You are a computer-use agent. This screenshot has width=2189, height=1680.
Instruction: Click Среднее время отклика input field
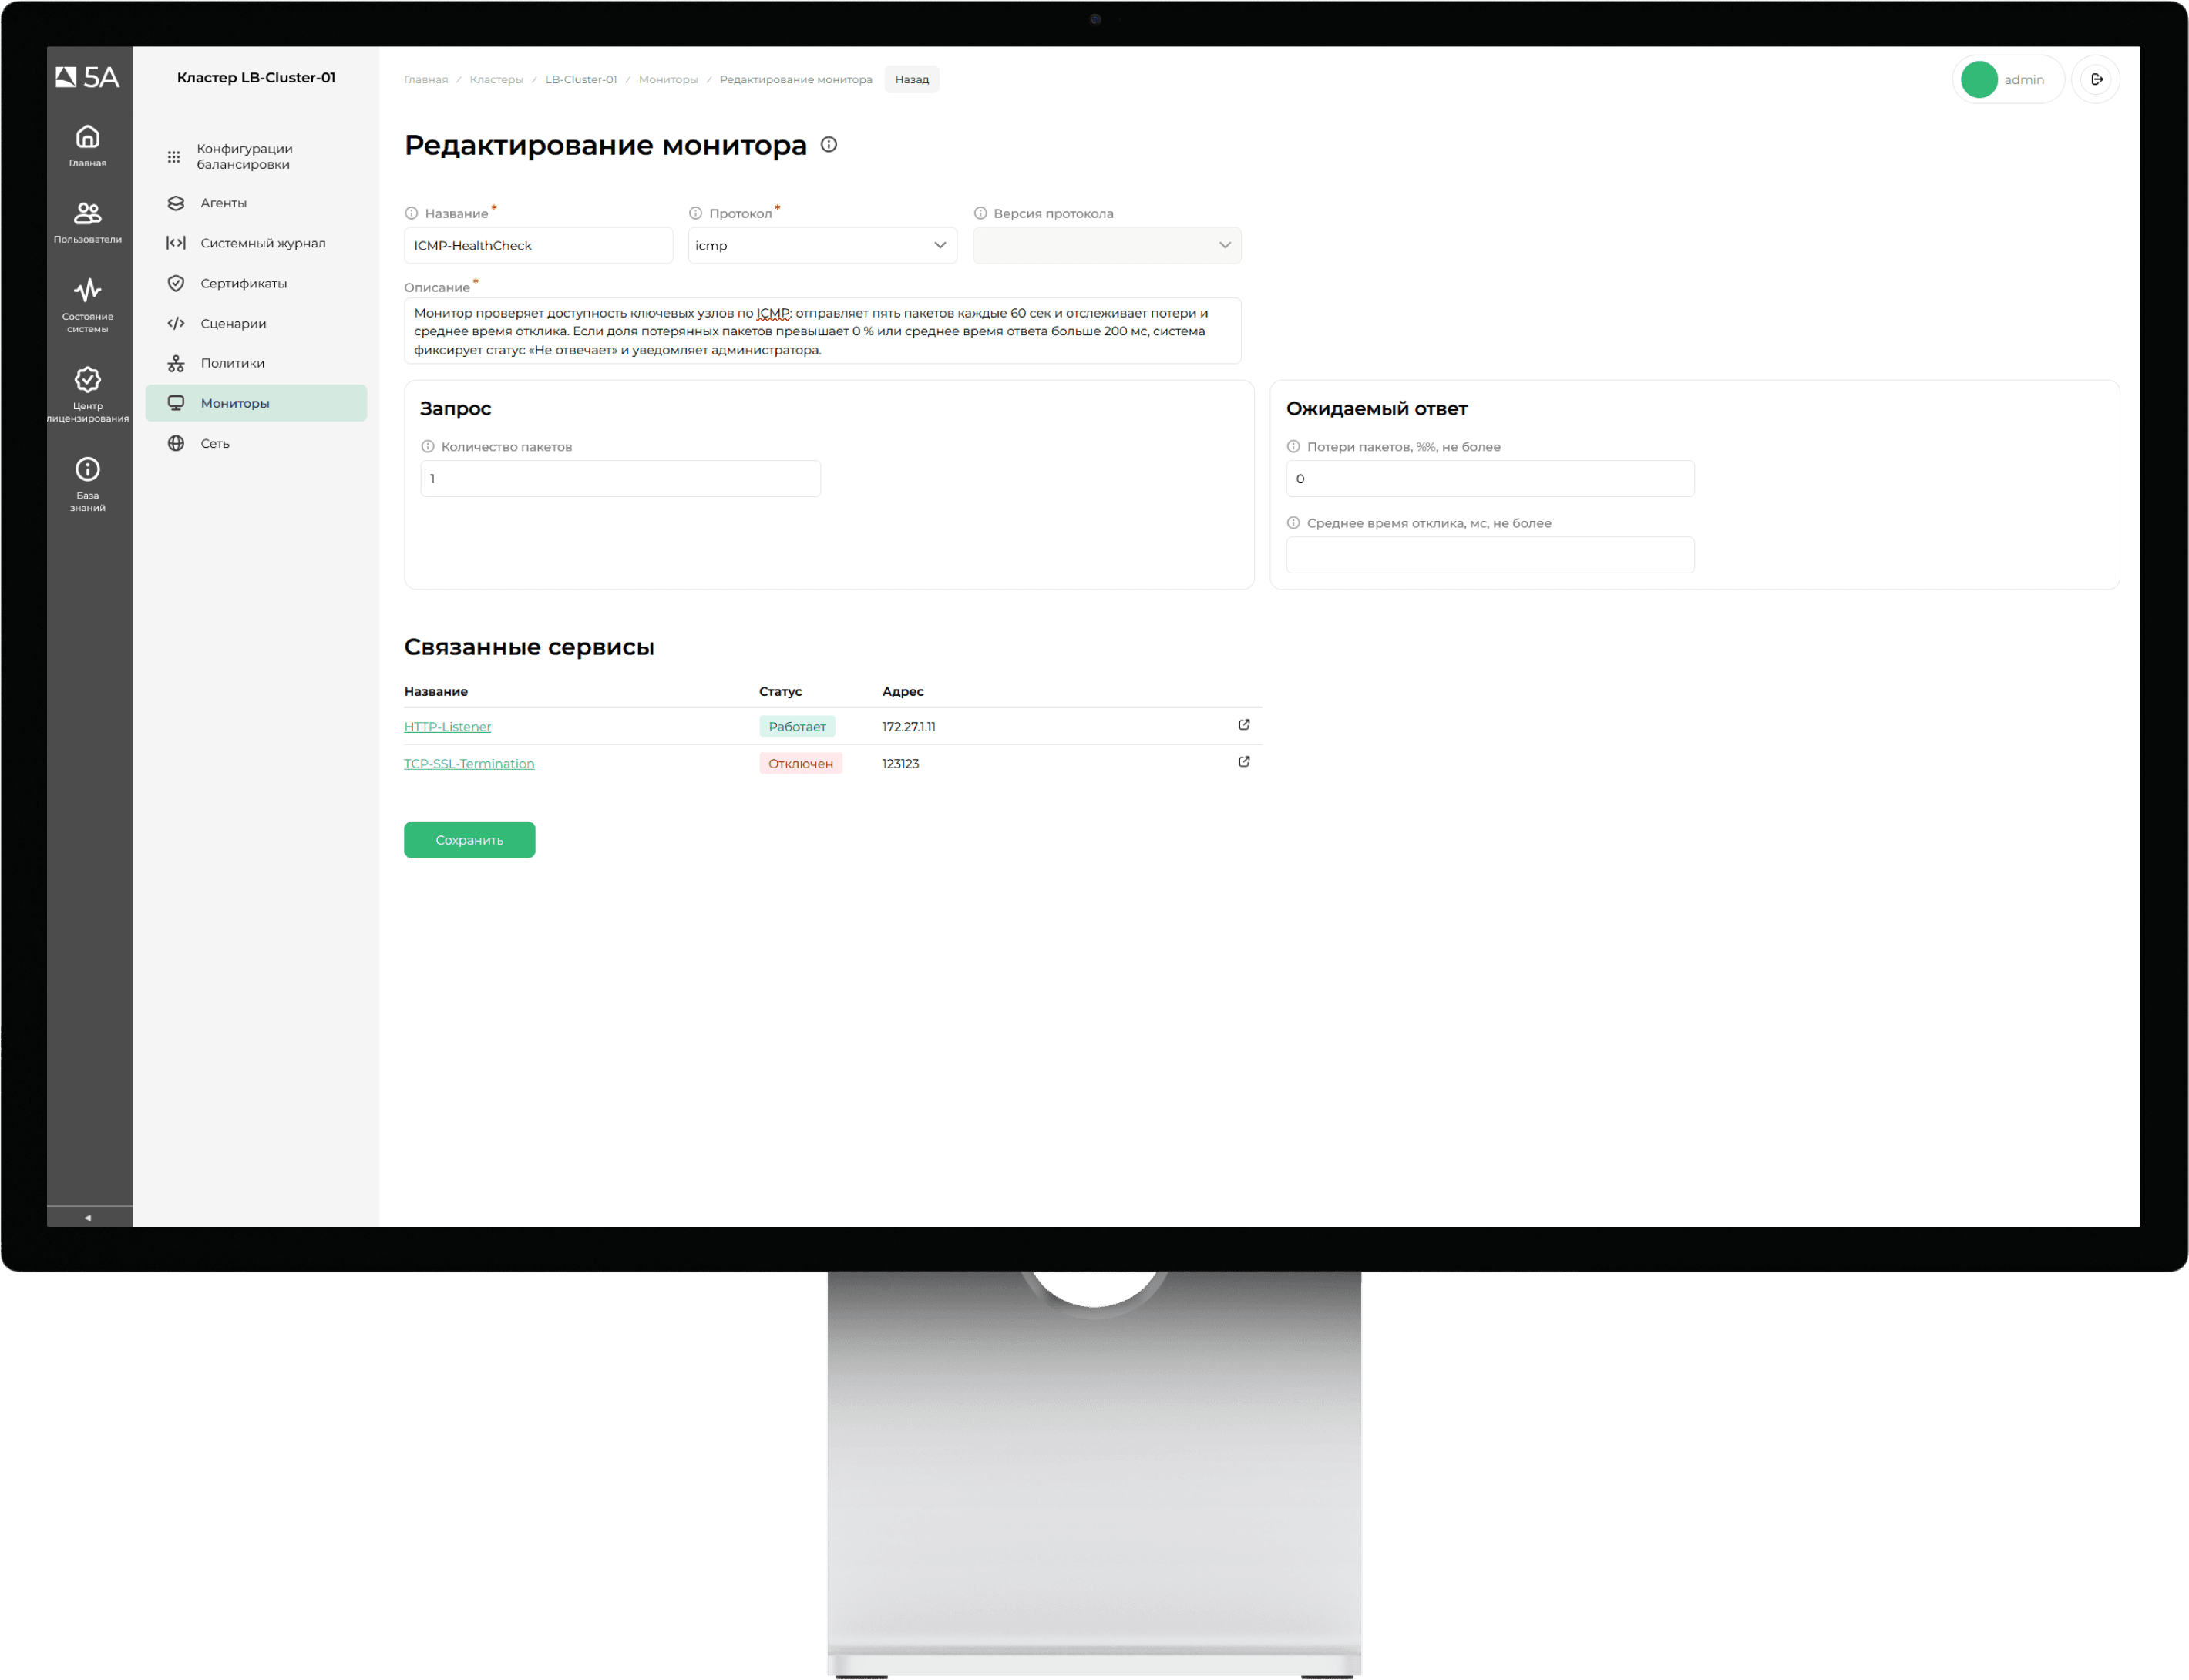tap(1489, 555)
